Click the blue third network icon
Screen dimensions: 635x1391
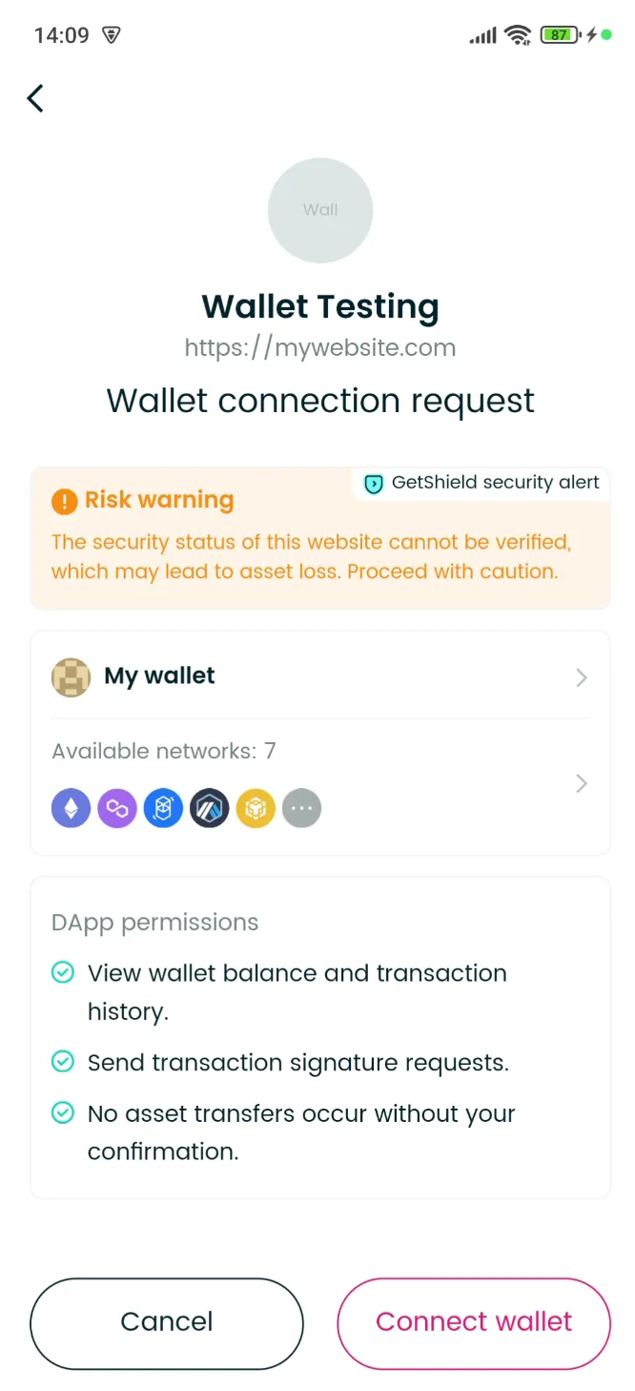(163, 808)
